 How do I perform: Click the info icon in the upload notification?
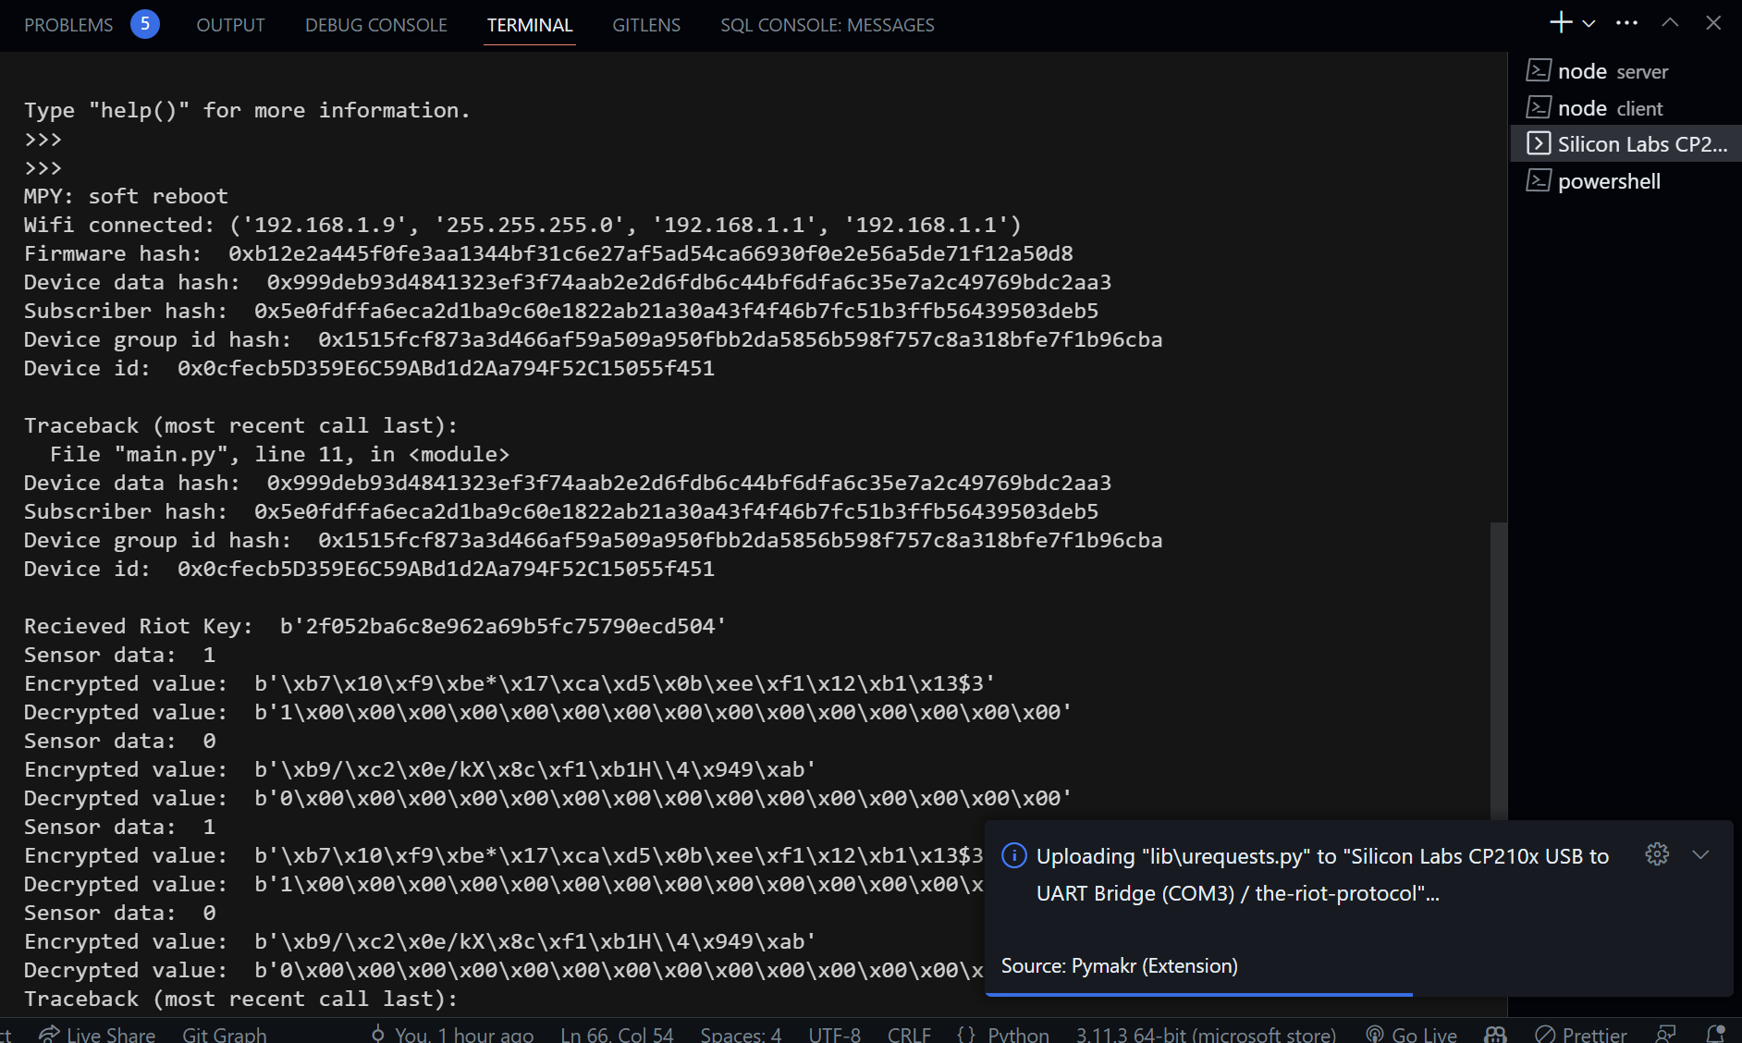pyautogui.click(x=1014, y=856)
